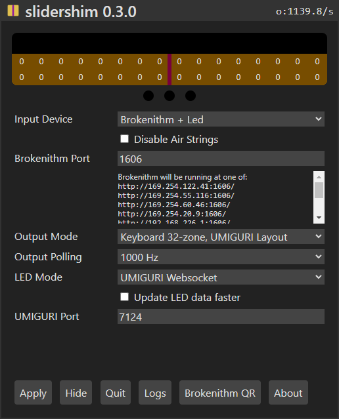Click the Input Device label
The image size is (339, 419).
point(43,119)
